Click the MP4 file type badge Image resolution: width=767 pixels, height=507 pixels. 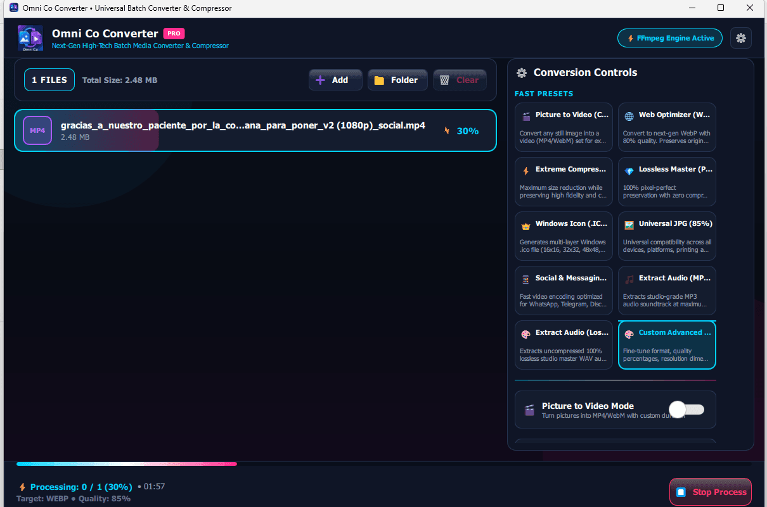[x=37, y=130]
